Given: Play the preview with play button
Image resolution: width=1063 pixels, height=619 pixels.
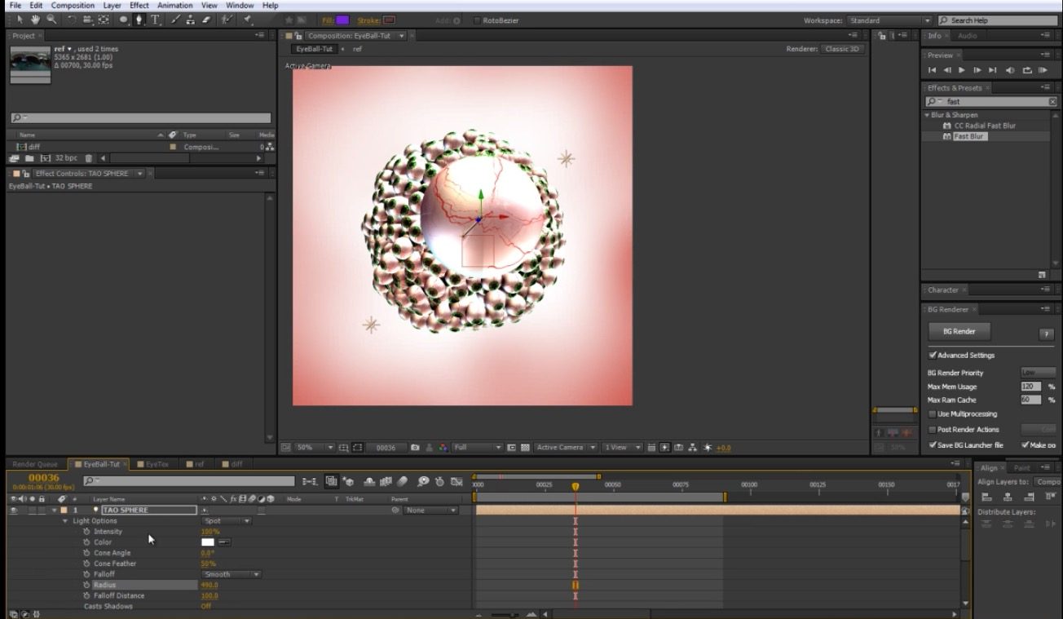Looking at the screenshot, I should [962, 71].
